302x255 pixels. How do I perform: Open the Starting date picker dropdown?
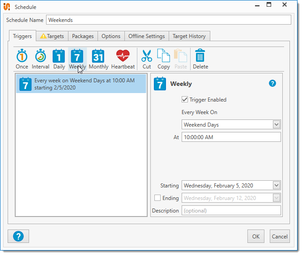[x=276, y=185]
